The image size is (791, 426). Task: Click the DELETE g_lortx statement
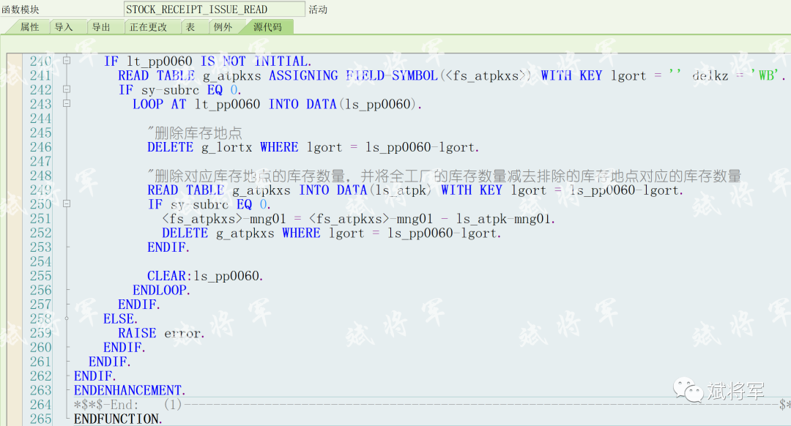pos(313,147)
